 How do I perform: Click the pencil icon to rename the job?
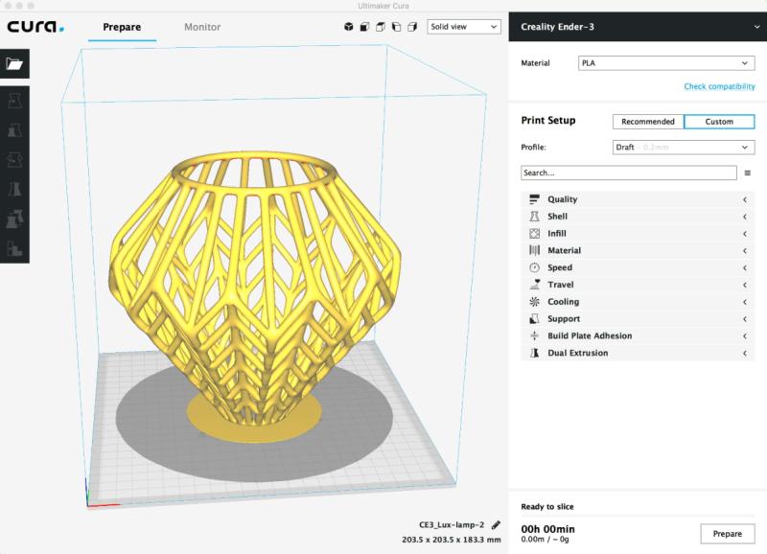(496, 525)
